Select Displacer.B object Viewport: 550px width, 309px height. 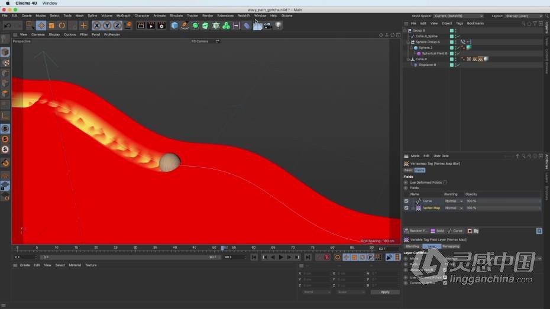[427, 65]
